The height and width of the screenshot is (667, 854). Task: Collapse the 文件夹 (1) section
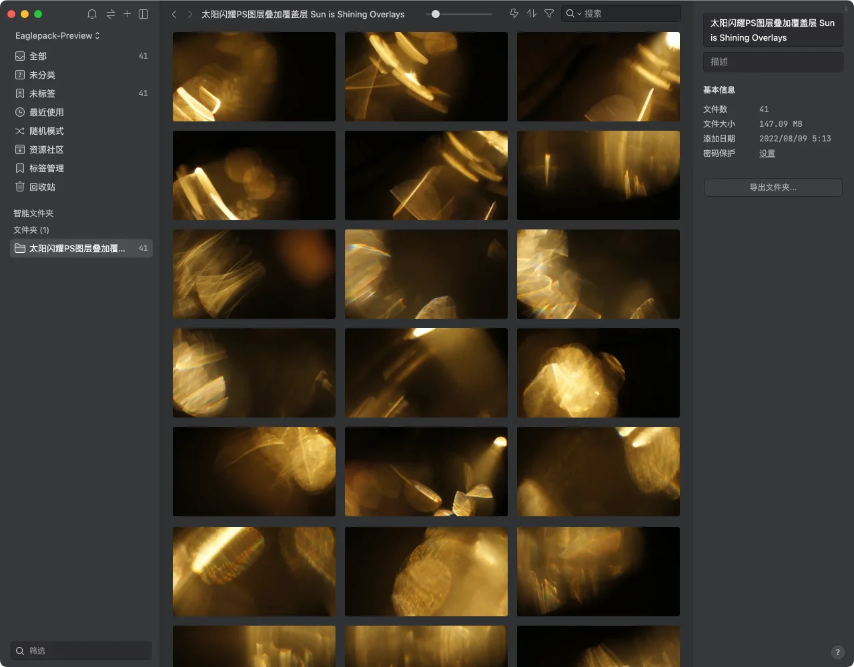click(x=31, y=230)
